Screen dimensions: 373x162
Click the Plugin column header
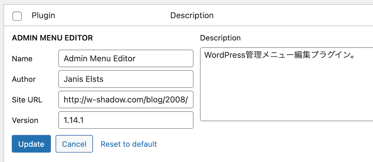point(43,16)
